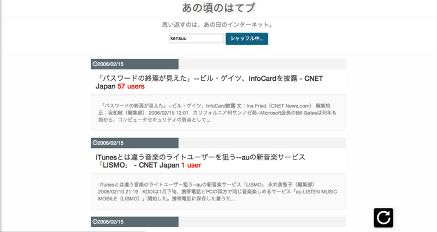The width and height of the screenshot is (437, 232).
Task: Open the あの頃のはてブ site title
Action: click(x=218, y=8)
